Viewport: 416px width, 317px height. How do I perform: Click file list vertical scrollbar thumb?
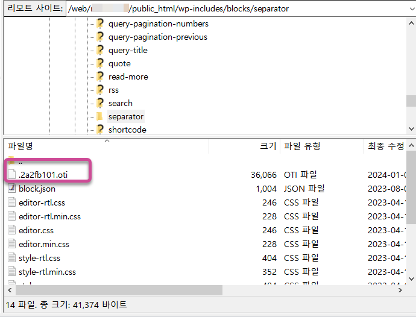(x=411, y=187)
